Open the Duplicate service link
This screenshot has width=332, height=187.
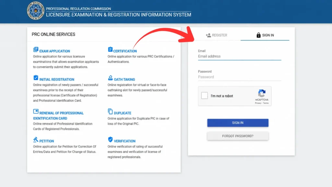point(123,113)
